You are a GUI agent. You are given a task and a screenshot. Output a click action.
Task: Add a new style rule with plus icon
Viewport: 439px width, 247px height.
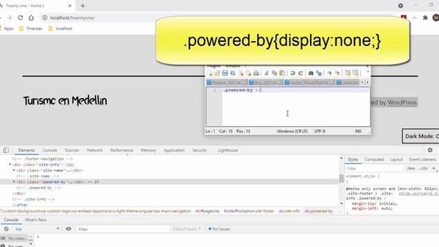(x=434, y=168)
